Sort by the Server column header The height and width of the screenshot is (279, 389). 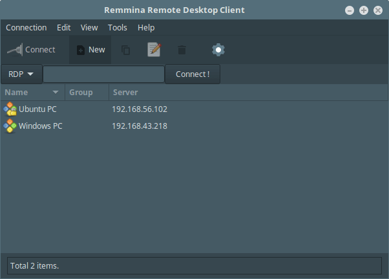tap(125, 93)
